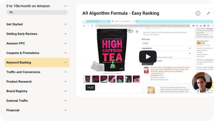Play the A9 Algorithm video

(x=148, y=57)
